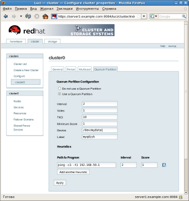Reload the current page
Viewport: 189px width, 201px height.
click(28, 16)
